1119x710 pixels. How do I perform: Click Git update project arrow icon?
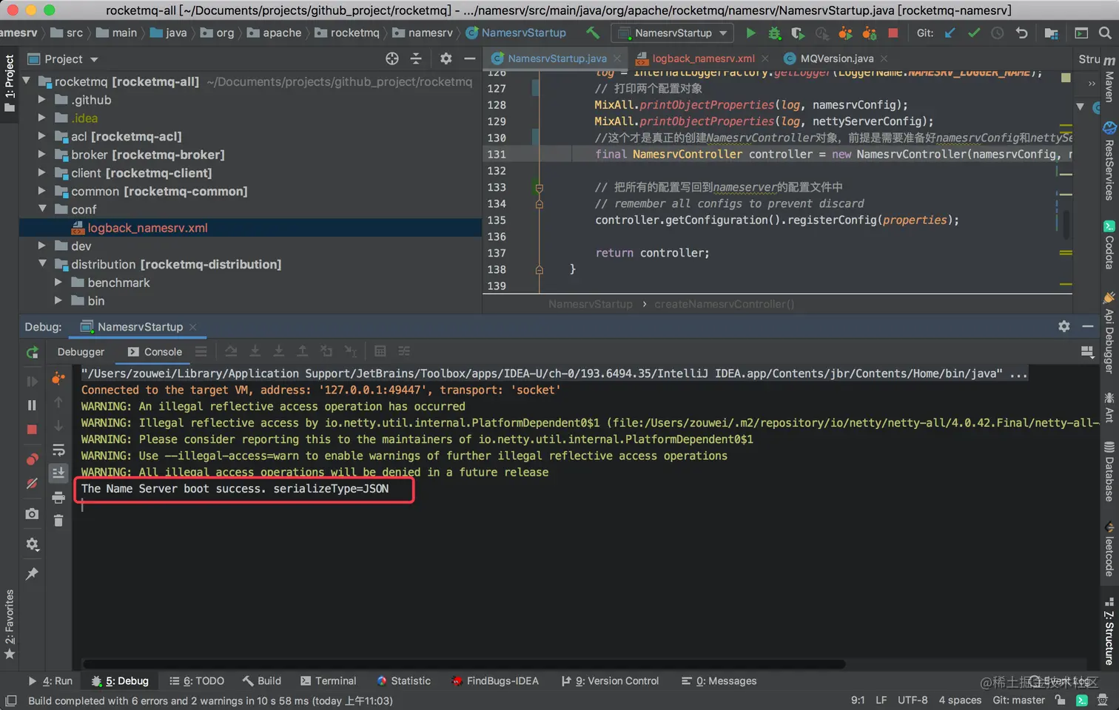(950, 33)
